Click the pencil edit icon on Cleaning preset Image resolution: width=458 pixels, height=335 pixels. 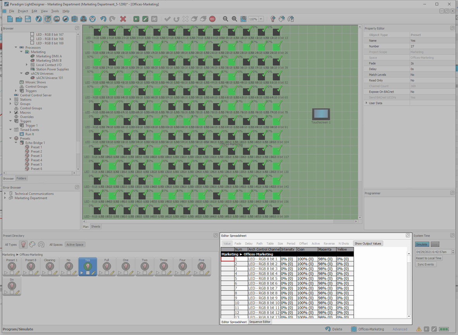(x=56, y=273)
